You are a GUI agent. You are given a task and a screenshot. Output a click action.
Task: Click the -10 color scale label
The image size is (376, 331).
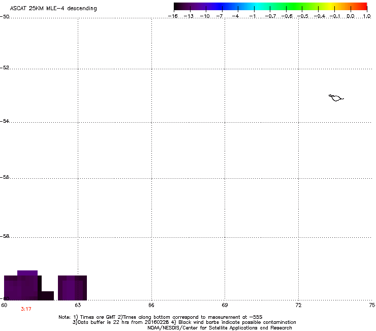click(x=205, y=16)
